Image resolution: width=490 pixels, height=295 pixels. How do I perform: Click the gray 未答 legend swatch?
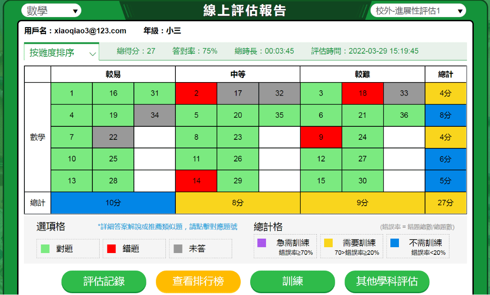click(x=178, y=249)
